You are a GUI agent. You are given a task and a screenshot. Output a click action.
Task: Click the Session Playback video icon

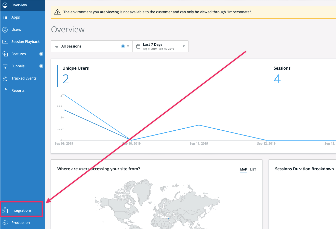(5, 41)
